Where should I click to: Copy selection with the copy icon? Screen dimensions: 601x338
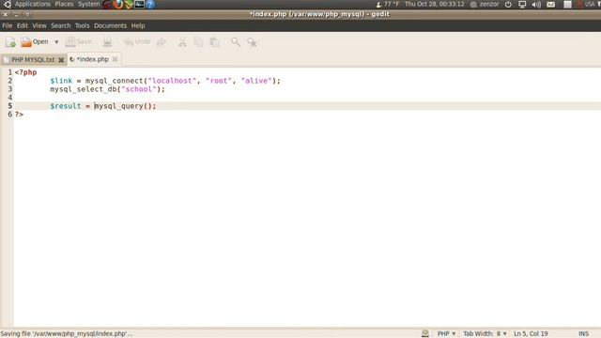[198, 41]
